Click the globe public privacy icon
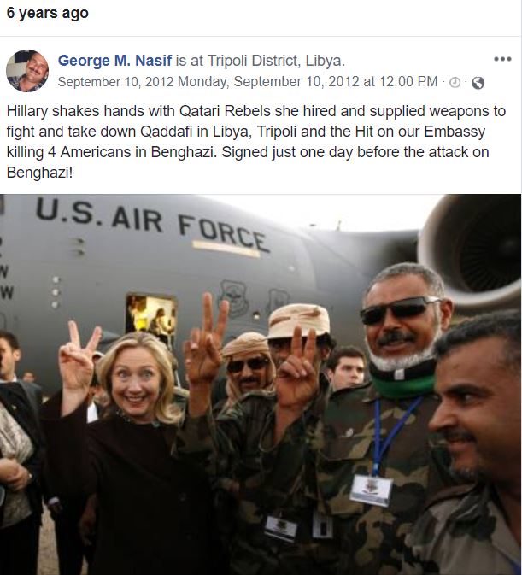Screen dimensions: 522x575 click(x=478, y=83)
